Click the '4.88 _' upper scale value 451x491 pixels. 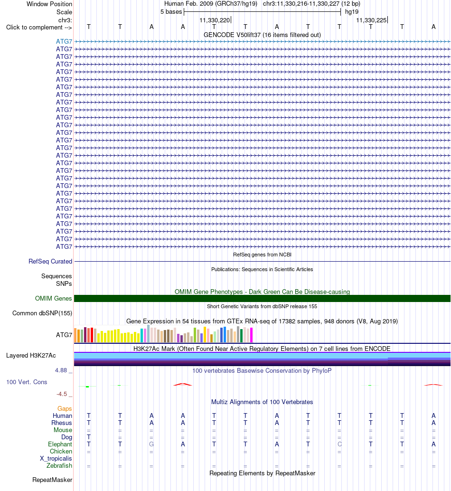click(x=64, y=370)
